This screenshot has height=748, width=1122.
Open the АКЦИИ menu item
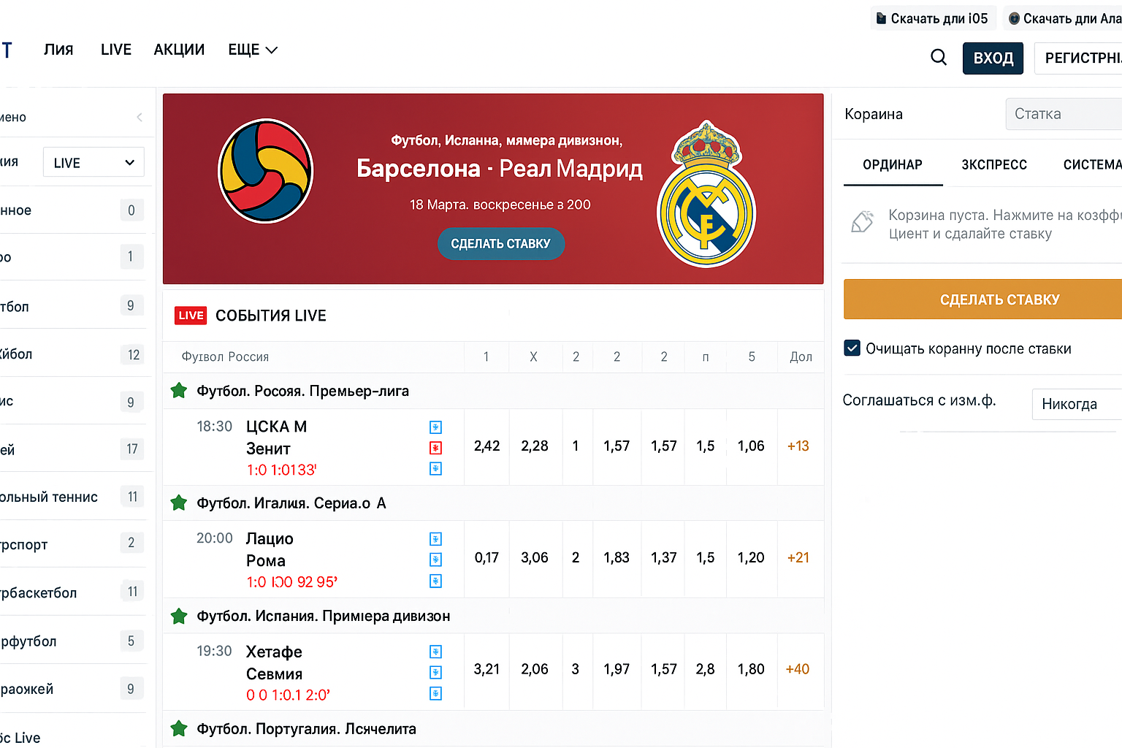pos(179,50)
